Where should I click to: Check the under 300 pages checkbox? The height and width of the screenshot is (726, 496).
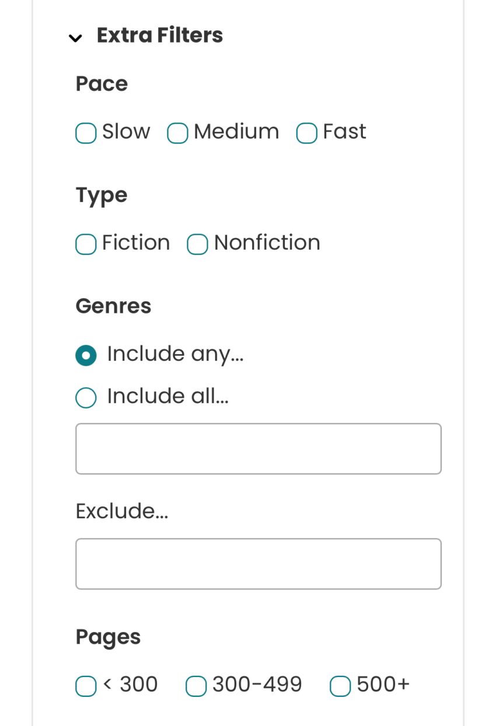pos(85,686)
